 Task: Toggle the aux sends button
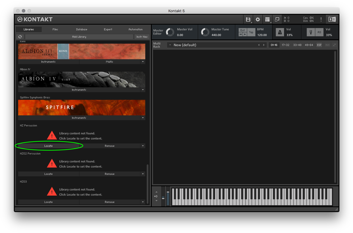[x=327, y=45]
